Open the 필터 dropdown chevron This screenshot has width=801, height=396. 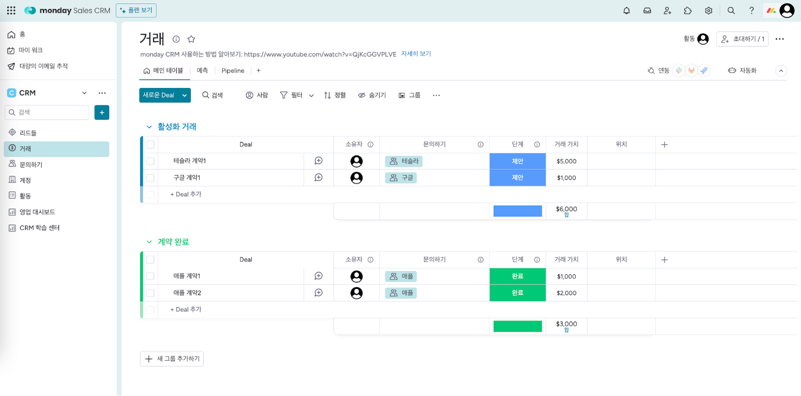click(x=311, y=95)
